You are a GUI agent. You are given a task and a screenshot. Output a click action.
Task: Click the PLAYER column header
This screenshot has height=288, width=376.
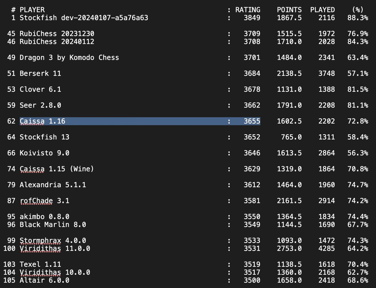point(32,10)
